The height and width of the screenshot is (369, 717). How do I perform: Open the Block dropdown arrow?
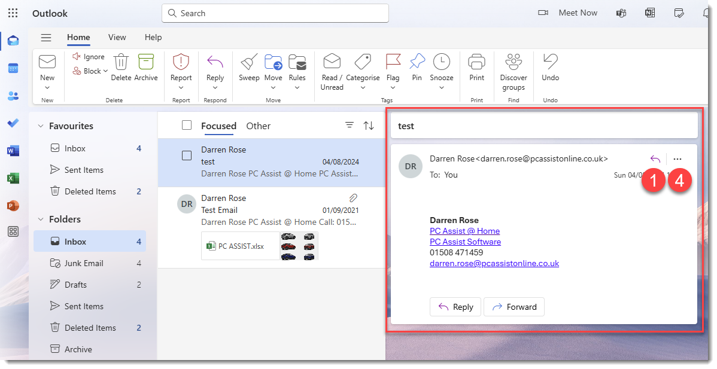point(106,71)
